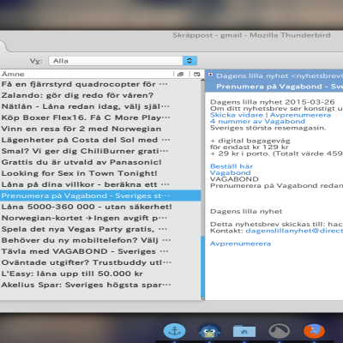The height and width of the screenshot is (343, 343).
Task: Click the scrollbar up arrow in message list
Action: click(x=203, y=81)
